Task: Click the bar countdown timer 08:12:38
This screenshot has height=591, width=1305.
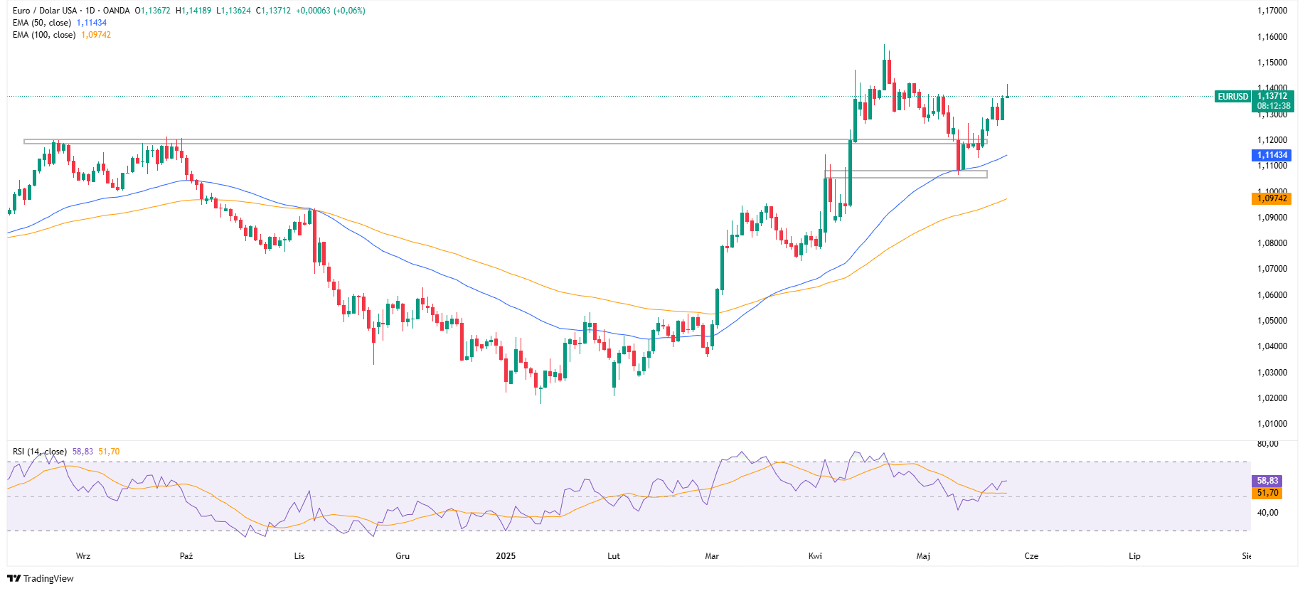Action: (1273, 106)
